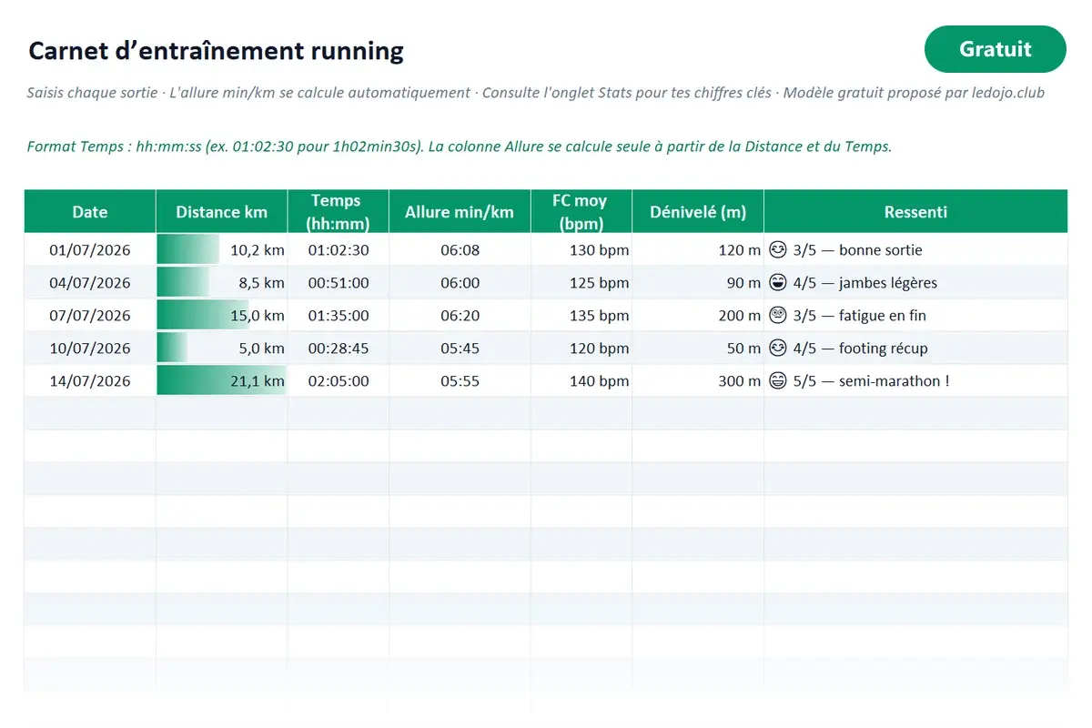
Task: Click the time cell 01:35:00
Action: pos(339,316)
